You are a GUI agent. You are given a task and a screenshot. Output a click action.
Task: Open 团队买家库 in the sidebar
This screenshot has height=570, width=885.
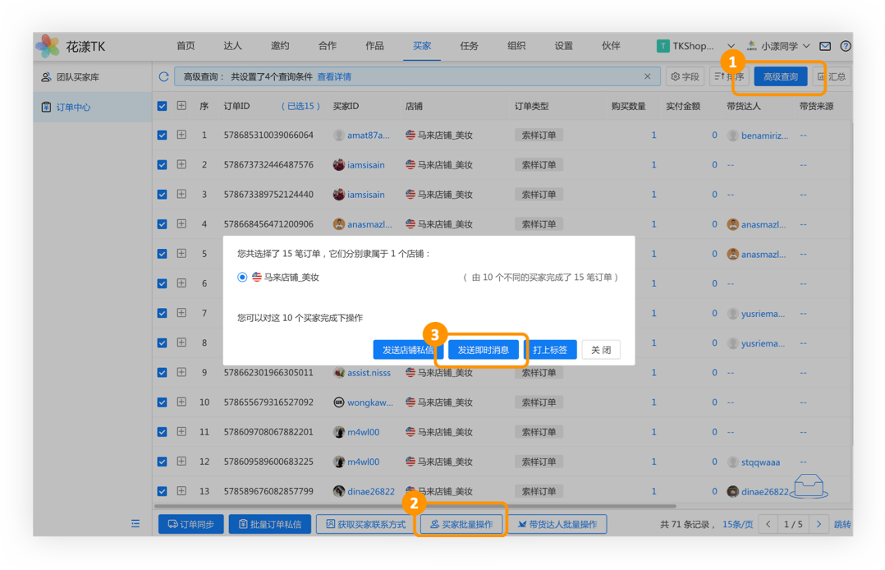(x=77, y=77)
